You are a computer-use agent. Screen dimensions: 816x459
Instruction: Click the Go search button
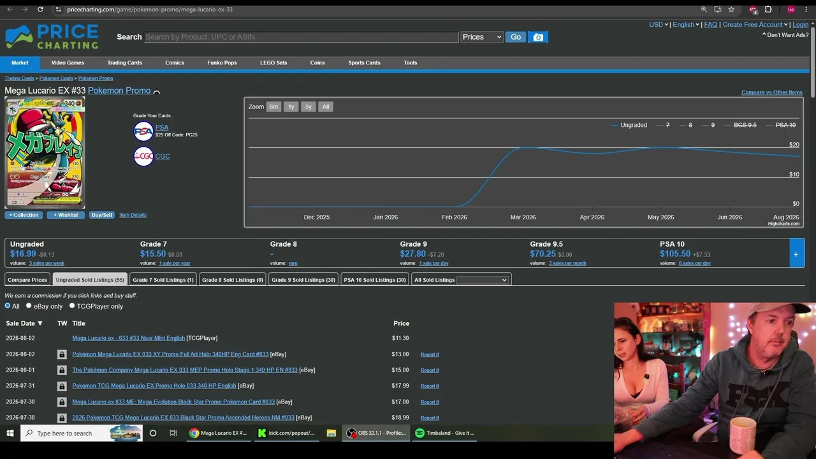pos(516,37)
